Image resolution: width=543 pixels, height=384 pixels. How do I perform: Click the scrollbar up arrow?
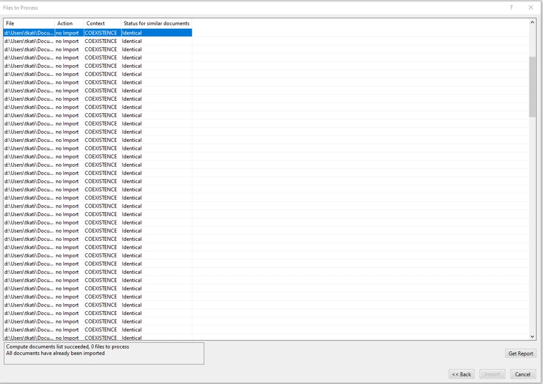pyautogui.click(x=532, y=23)
